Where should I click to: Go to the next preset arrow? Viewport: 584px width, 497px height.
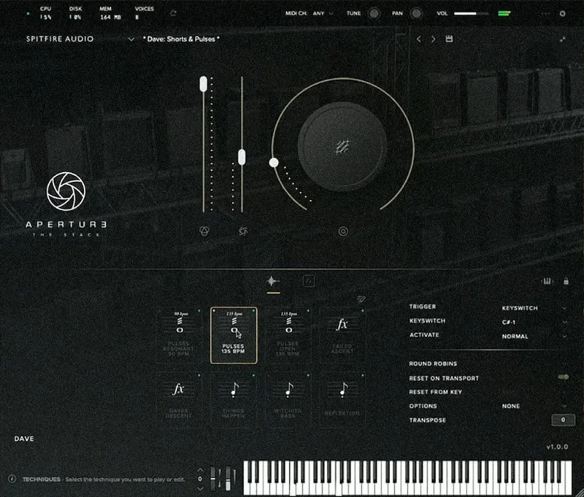(x=433, y=39)
